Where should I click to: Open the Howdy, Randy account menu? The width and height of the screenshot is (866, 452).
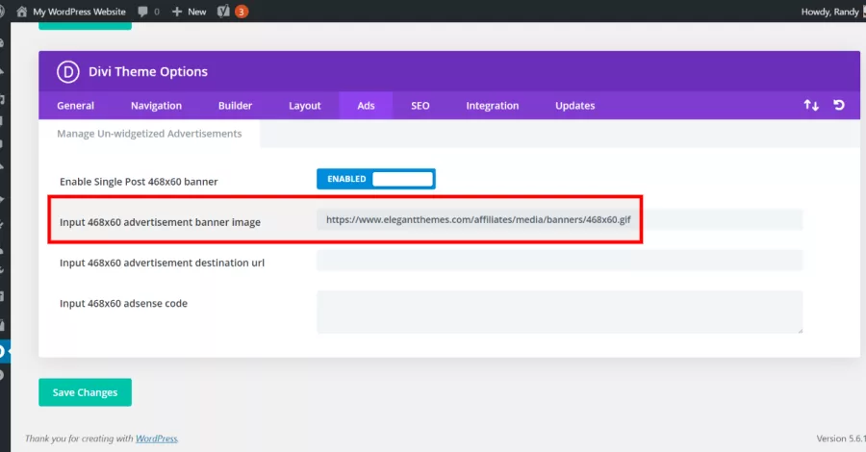(x=829, y=12)
